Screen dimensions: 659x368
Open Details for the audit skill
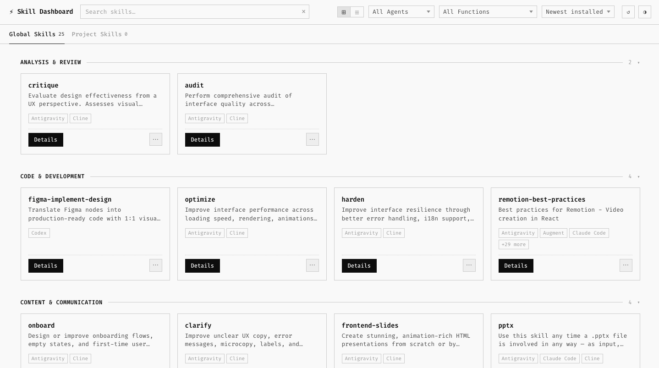coord(203,140)
